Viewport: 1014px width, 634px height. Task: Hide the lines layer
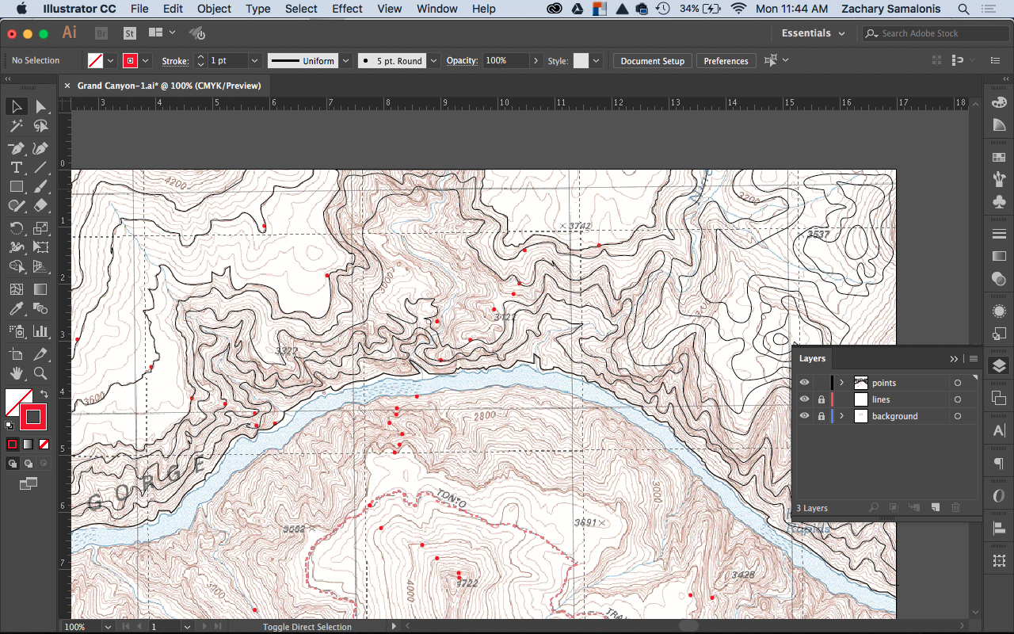point(805,399)
